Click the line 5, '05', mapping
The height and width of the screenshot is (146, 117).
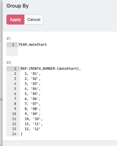(32, 94)
